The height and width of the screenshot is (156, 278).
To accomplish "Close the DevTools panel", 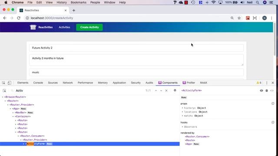I will click(x=273, y=83).
